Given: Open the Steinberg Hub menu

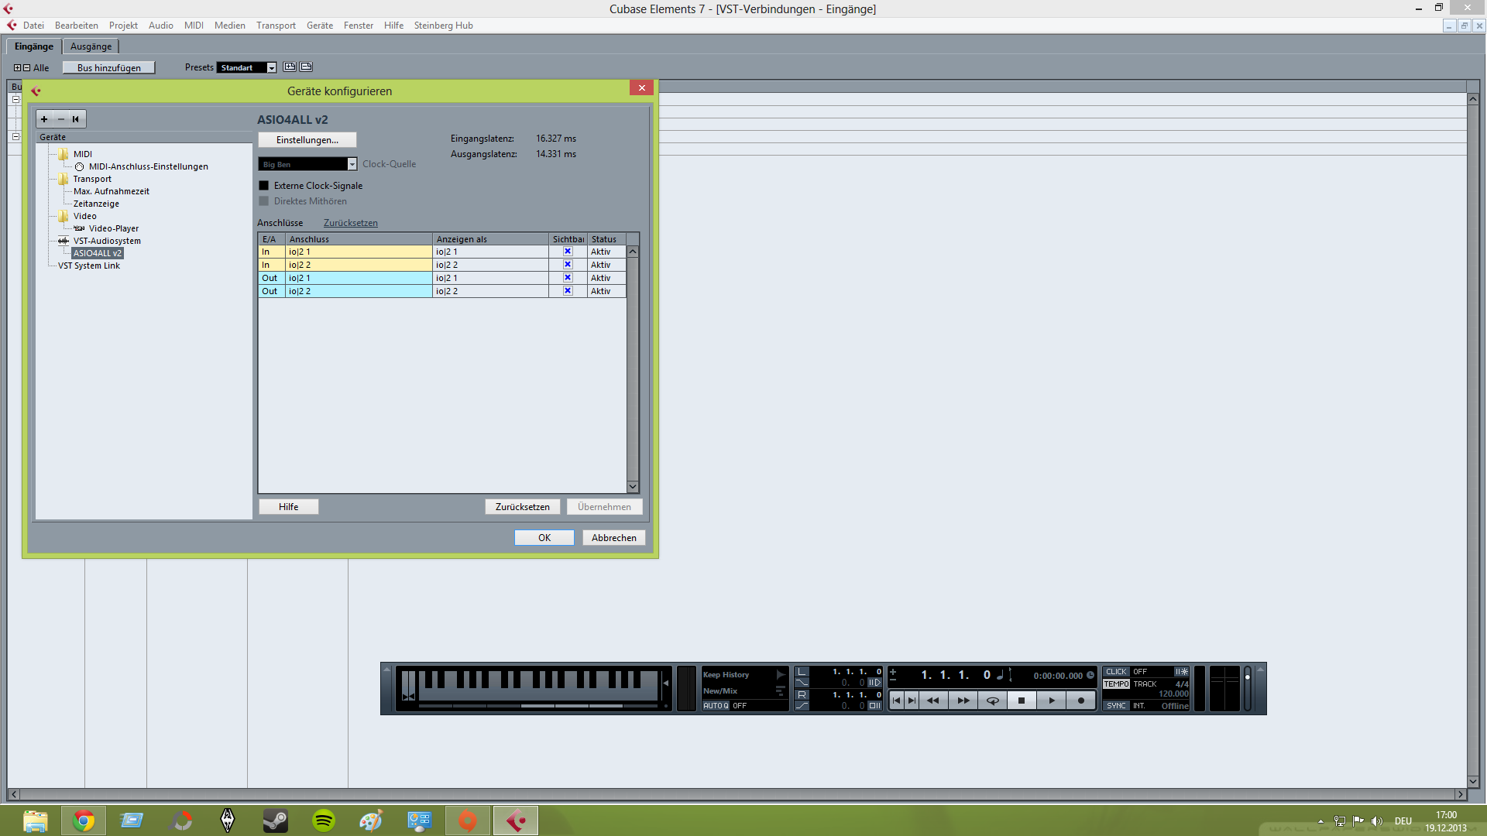Looking at the screenshot, I should (443, 26).
